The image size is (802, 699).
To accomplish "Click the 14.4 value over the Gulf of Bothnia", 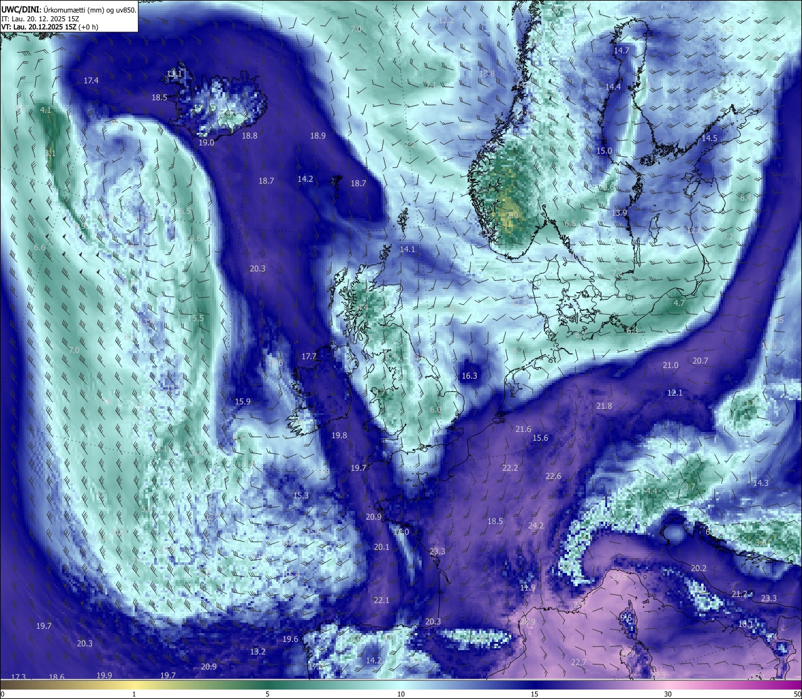I will click(613, 87).
